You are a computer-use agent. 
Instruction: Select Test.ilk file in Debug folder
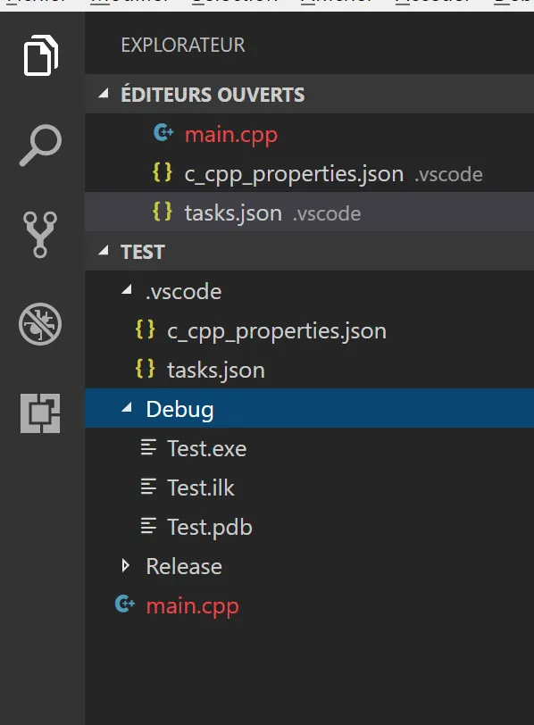(201, 487)
